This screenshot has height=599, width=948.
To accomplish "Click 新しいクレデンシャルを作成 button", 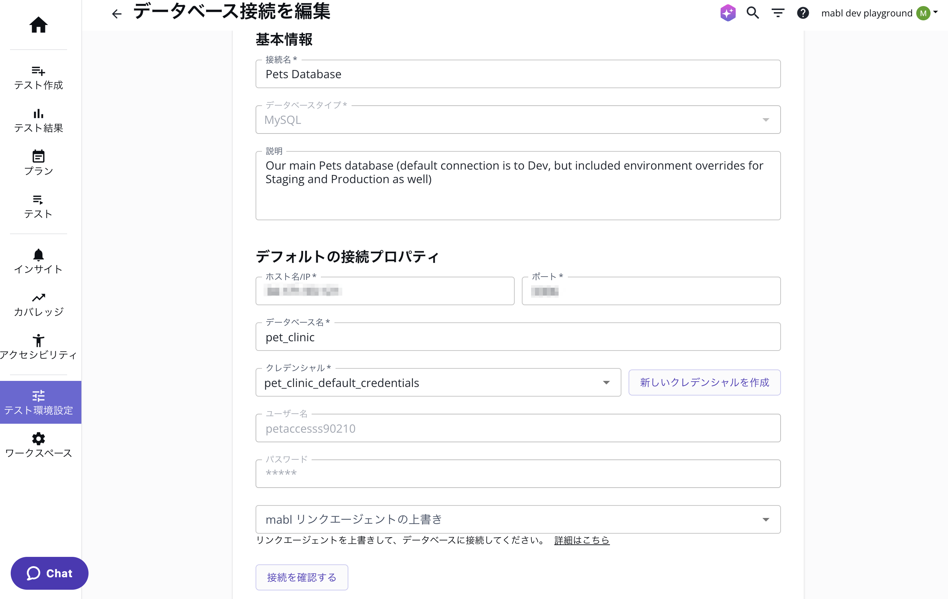I will tap(704, 382).
